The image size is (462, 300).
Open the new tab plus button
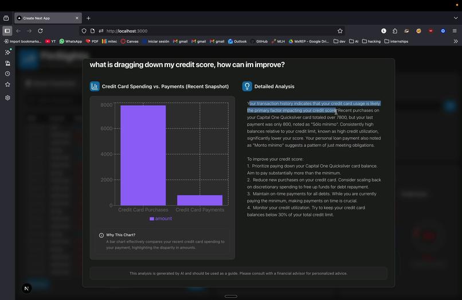tap(88, 18)
